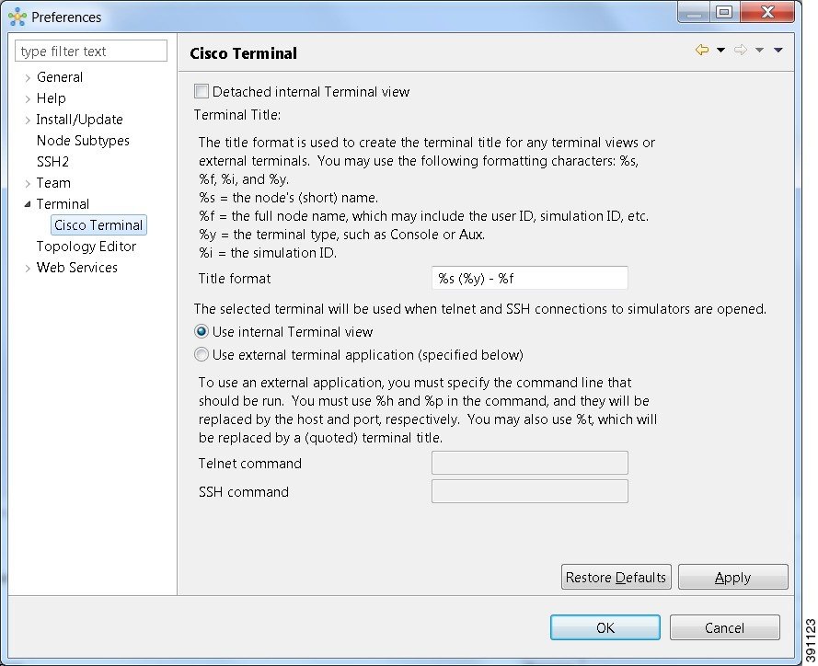Select Use external terminal application option
Screen dimensions: 818x666
tap(201, 354)
